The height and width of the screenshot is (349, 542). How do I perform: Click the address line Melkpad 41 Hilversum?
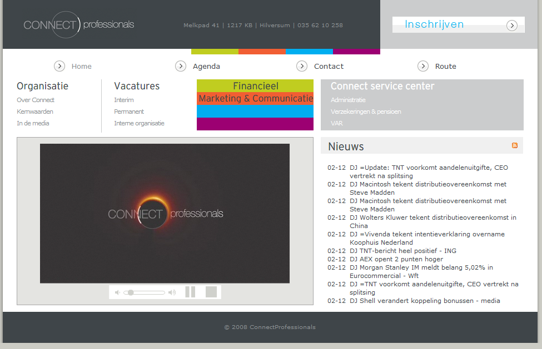coord(263,25)
